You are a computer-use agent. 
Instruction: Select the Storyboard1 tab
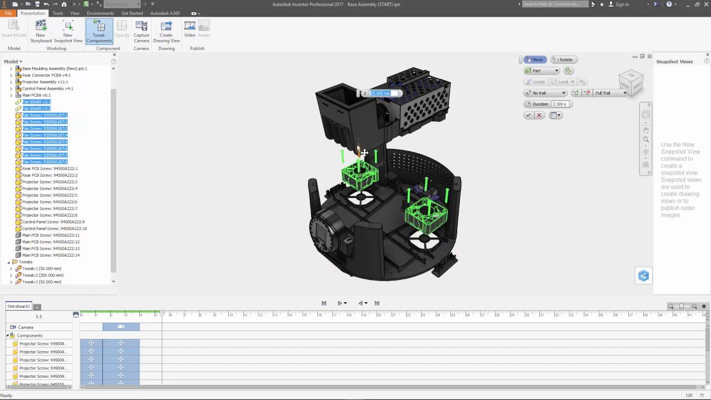pos(18,306)
